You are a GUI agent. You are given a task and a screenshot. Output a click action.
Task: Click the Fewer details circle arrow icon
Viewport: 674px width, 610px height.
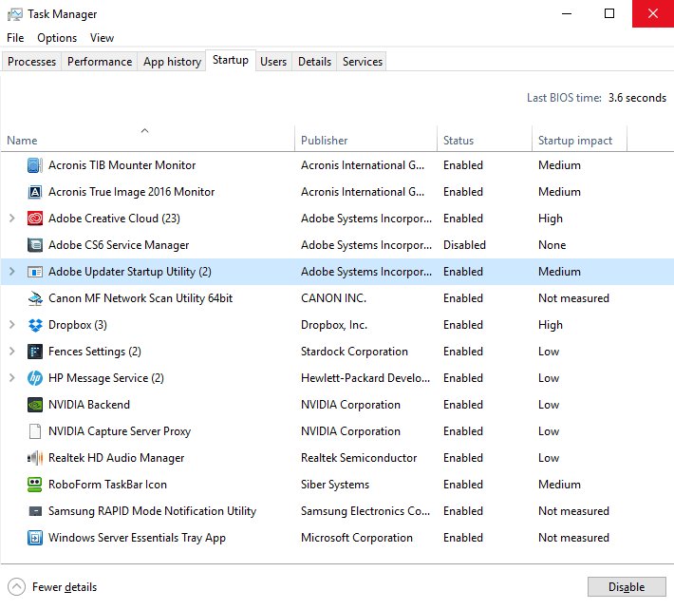coord(16,587)
